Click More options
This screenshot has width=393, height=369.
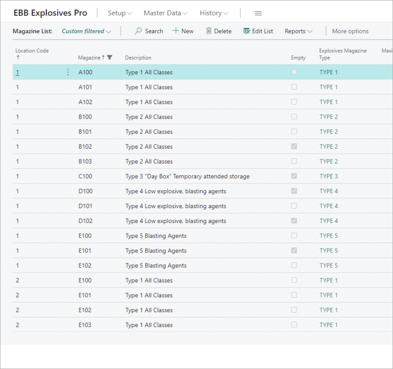(350, 31)
